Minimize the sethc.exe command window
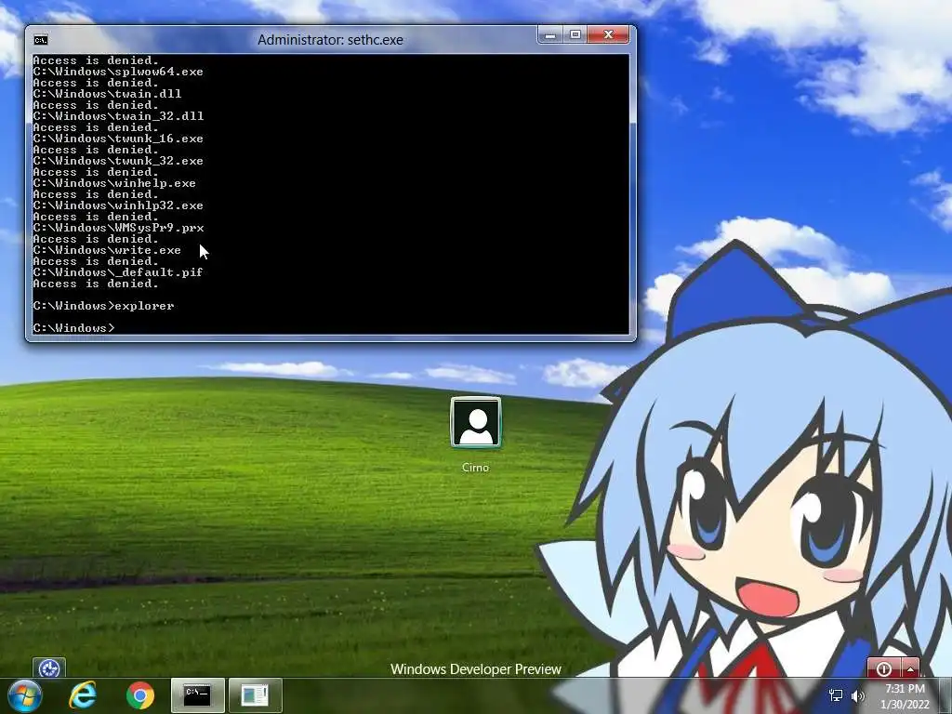The width and height of the screenshot is (952, 714). click(x=550, y=35)
